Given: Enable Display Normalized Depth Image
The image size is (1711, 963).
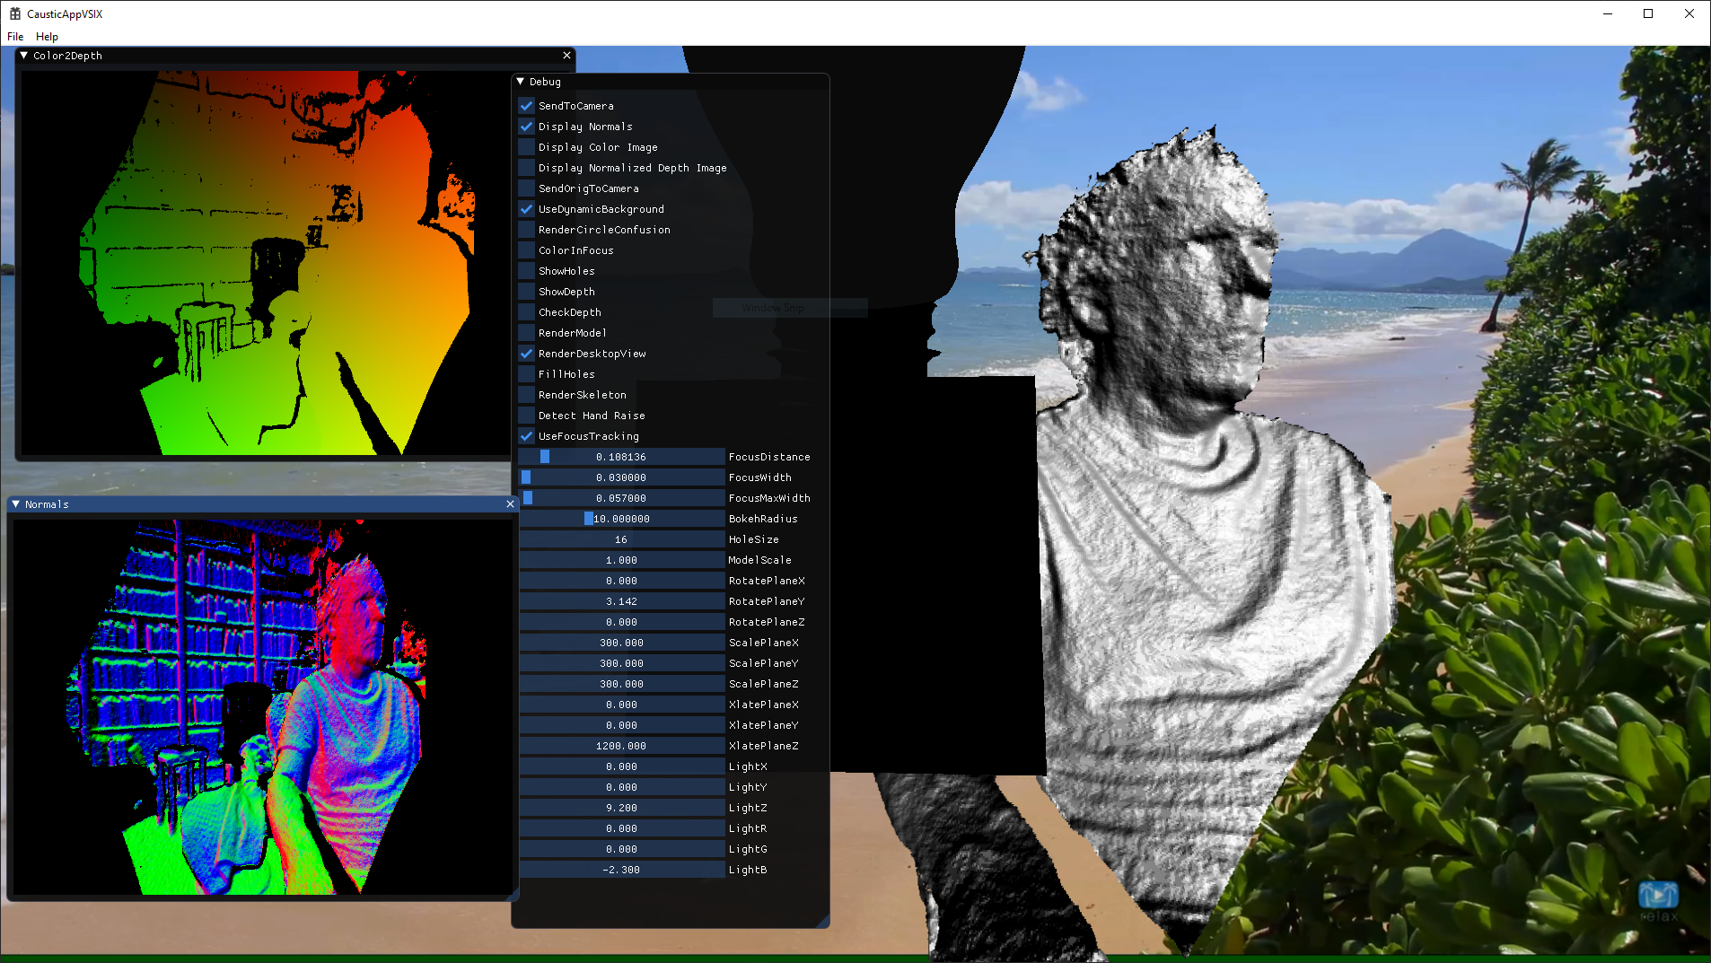Looking at the screenshot, I should tap(527, 168).
